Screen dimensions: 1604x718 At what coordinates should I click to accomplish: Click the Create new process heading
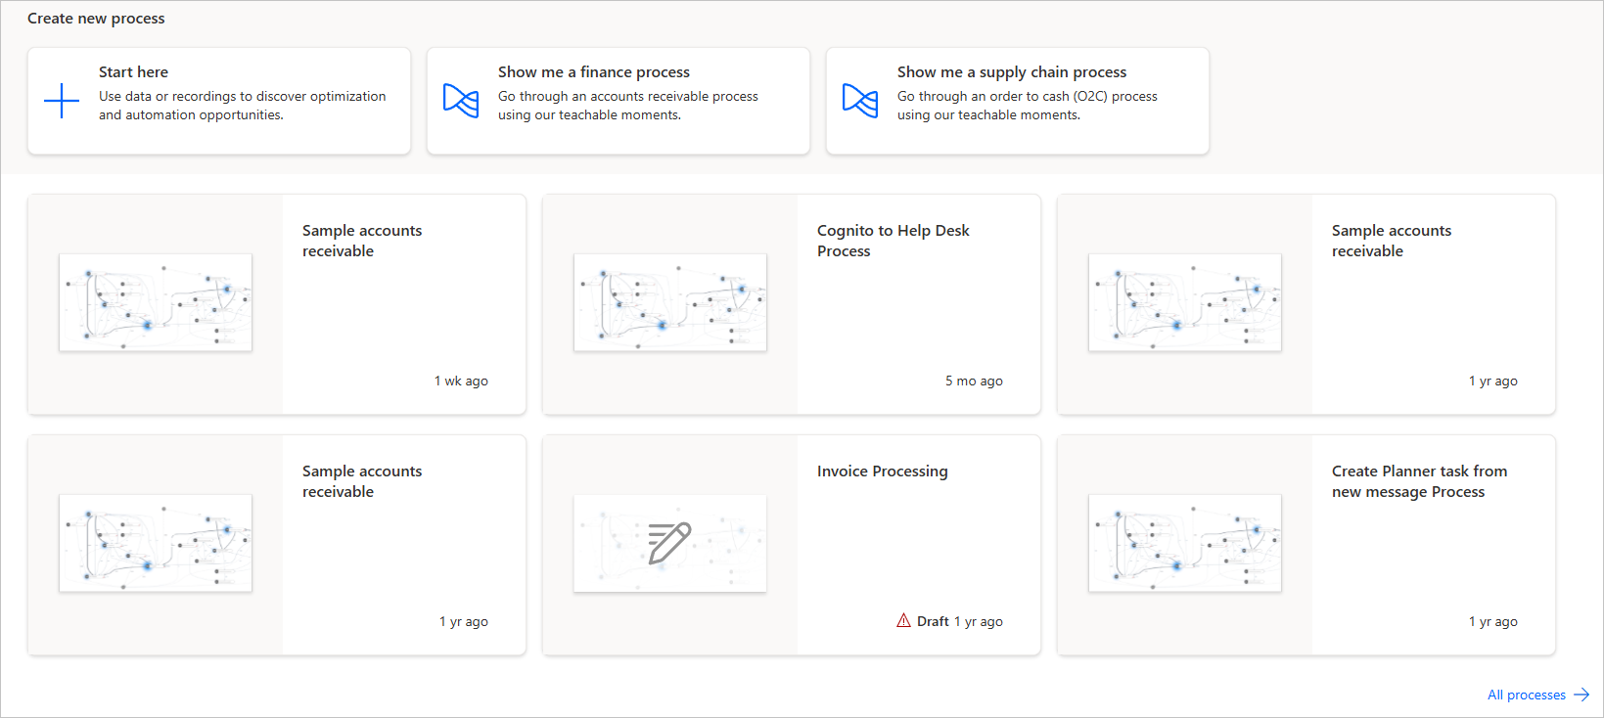[96, 19]
